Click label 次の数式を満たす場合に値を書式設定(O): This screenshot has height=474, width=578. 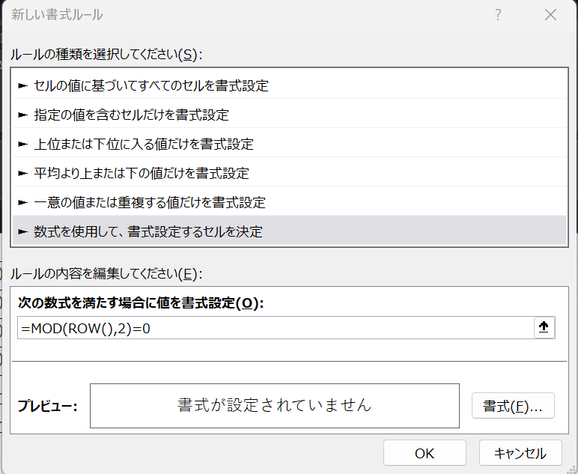click(x=142, y=303)
